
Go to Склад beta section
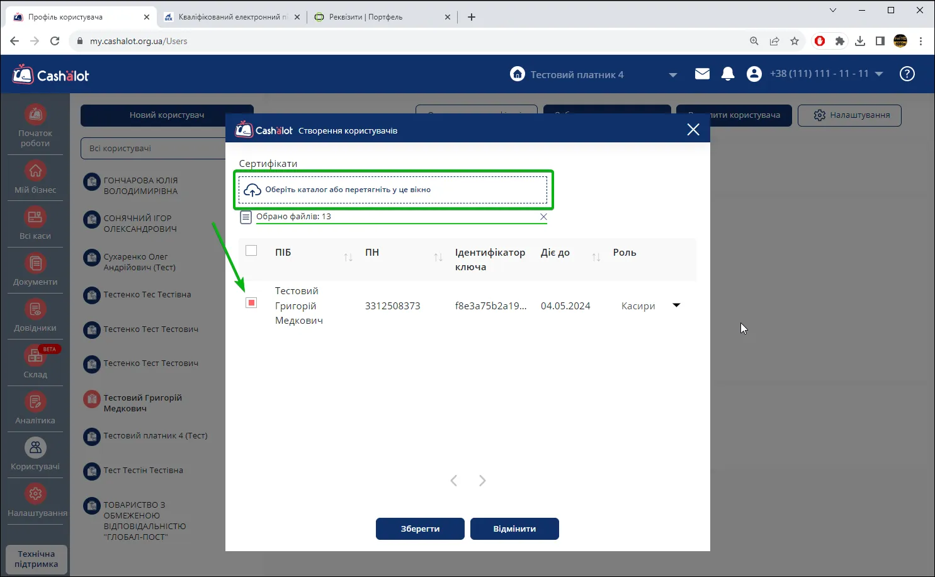35,363
